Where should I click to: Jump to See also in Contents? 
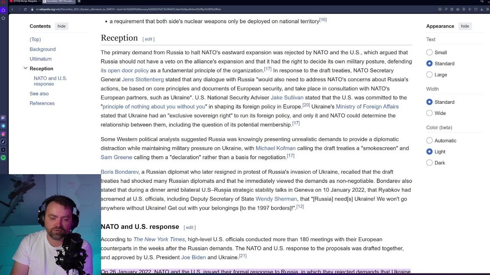39,94
